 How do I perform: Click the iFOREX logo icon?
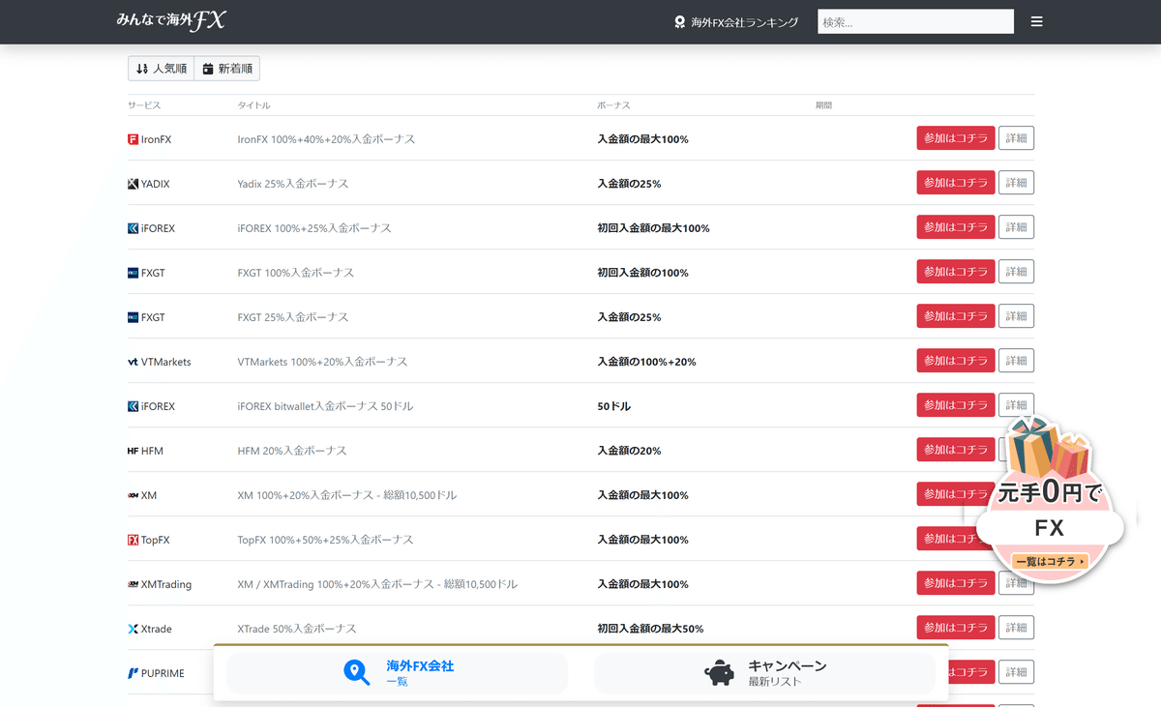pos(133,227)
